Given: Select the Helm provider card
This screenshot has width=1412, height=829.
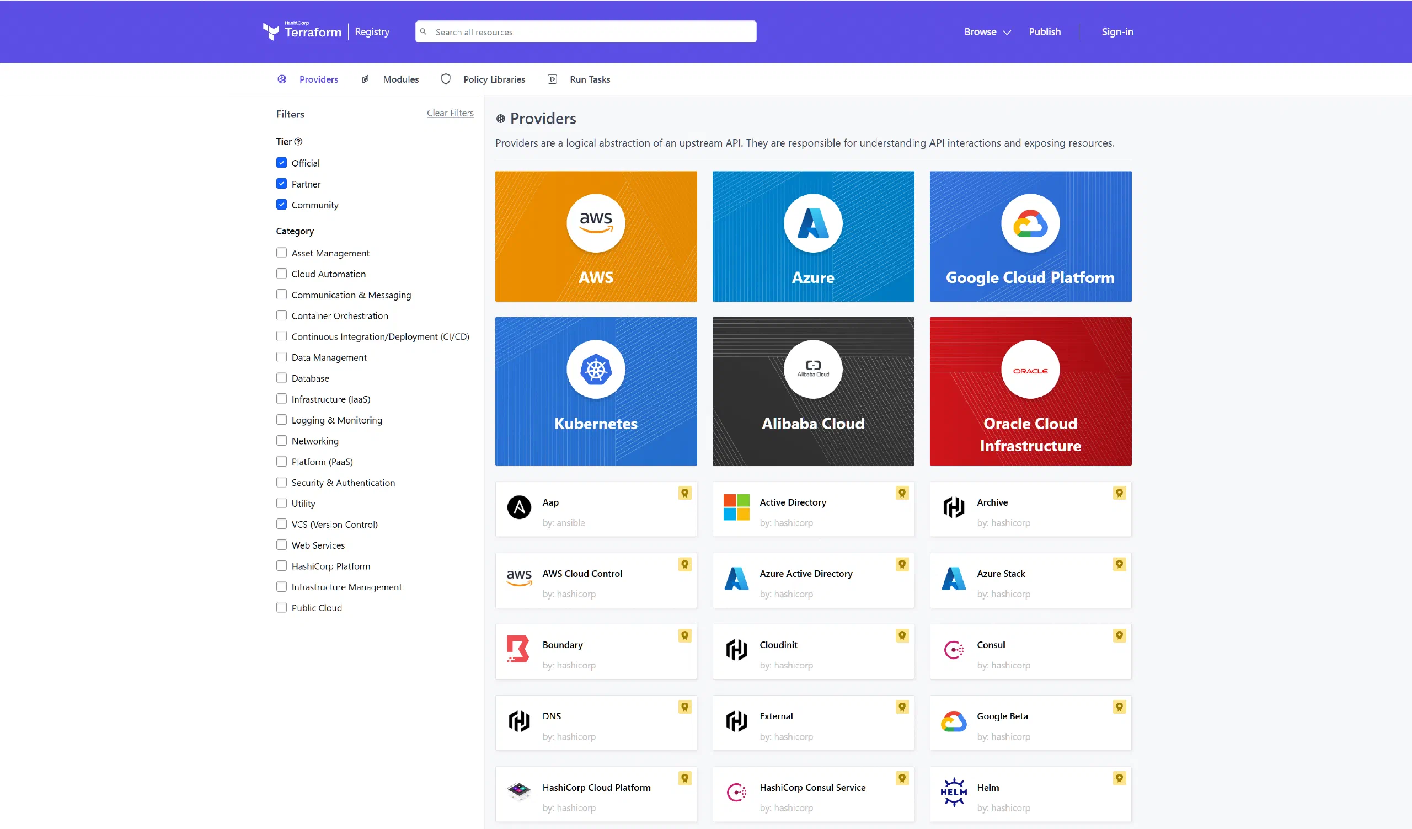Looking at the screenshot, I should point(1030,794).
